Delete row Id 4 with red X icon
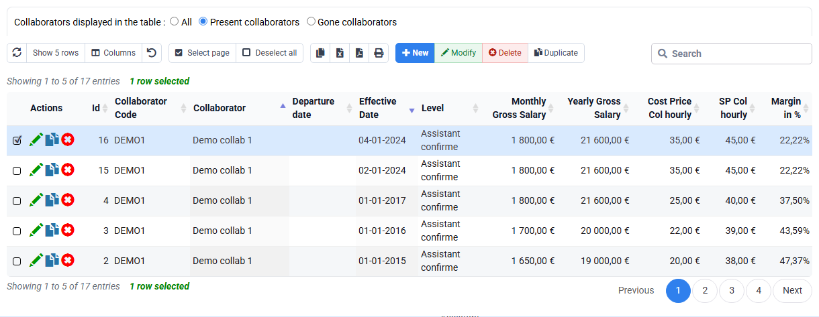Image resolution: width=819 pixels, height=317 pixels. [x=68, y=200]
